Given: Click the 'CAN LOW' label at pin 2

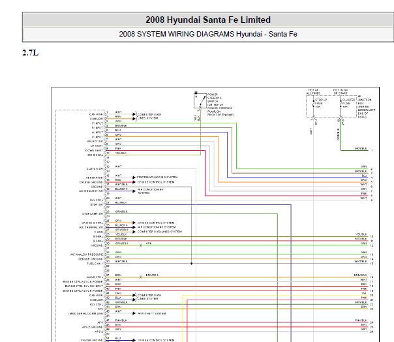Looking at the screenshot, I should tap(97, 119).
